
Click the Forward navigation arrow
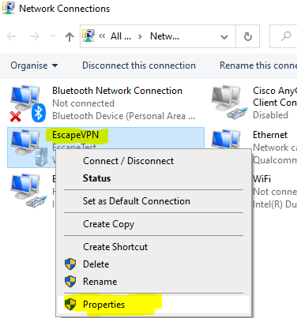(x=34, y=36)
